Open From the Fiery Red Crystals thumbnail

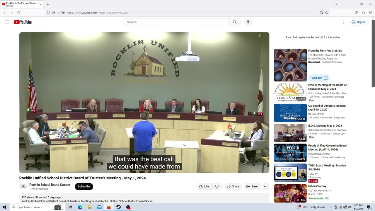click(290, 65)
